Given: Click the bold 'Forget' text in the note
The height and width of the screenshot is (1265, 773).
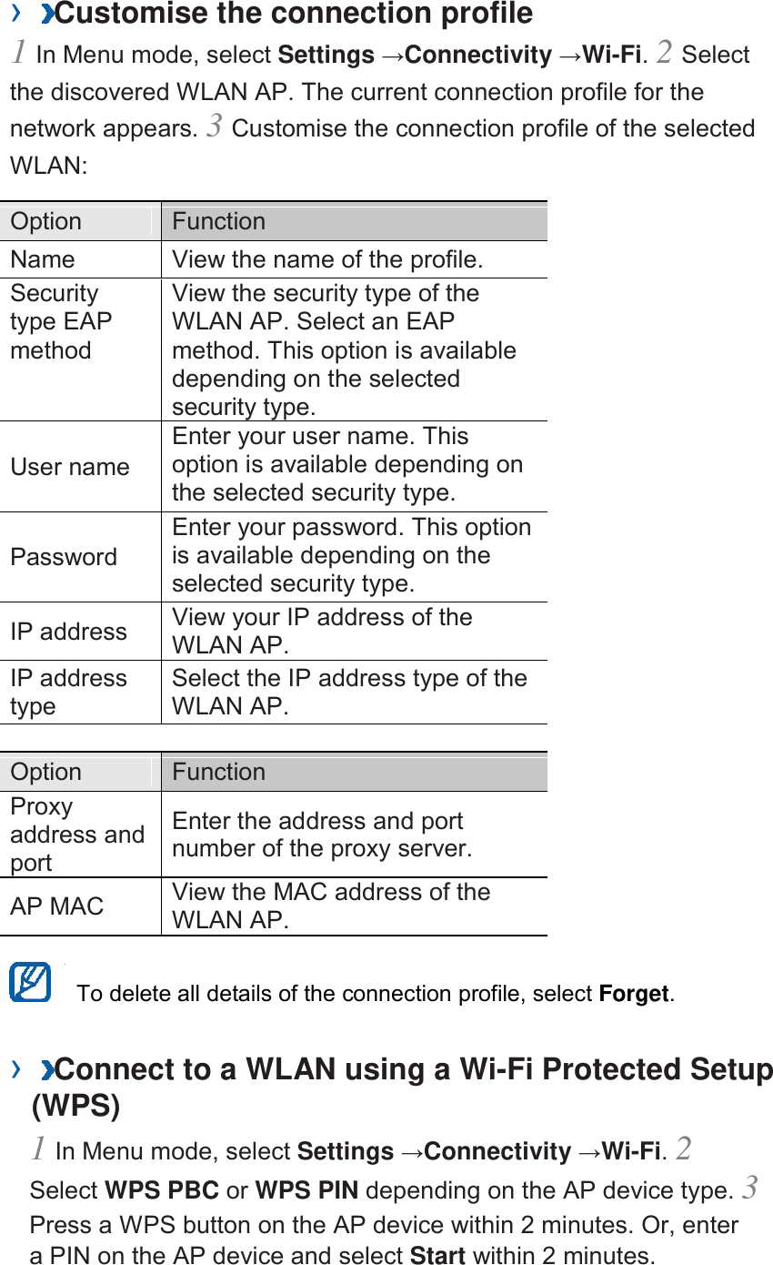Looking at the screenshot, I should click(x=634, y=994).
